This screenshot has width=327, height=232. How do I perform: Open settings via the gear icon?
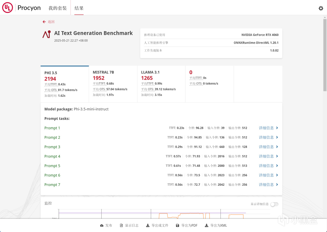point(321,8)
